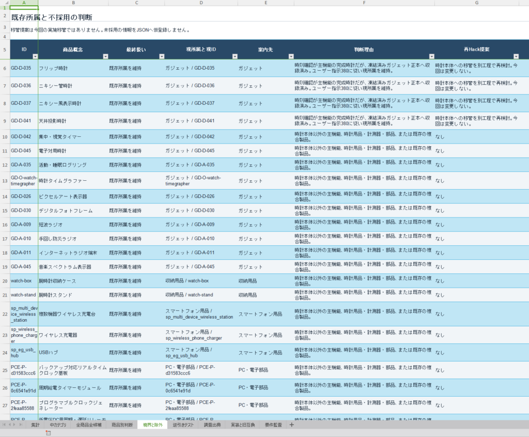Go to the next sheet tab arrow
This screenshot has height=437, width=529.
(x=15, y=425)
